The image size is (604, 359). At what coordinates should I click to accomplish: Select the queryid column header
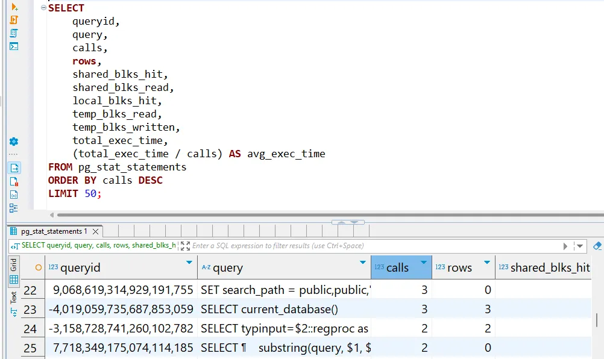(x=121, y=267)
